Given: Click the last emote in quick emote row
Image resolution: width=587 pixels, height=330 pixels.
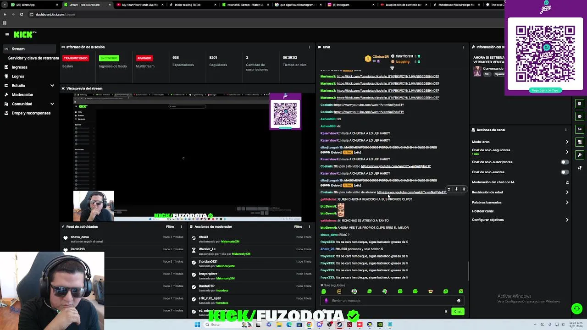Looking at the screenshot, I should pos(461,291).
